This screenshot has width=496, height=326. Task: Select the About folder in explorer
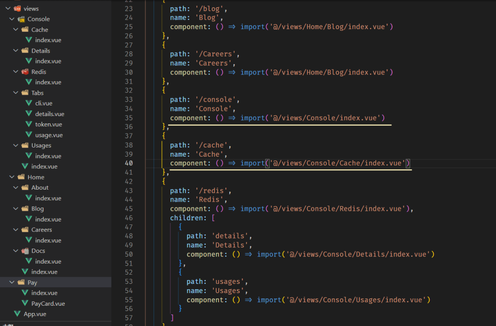[x=40, y=188]
